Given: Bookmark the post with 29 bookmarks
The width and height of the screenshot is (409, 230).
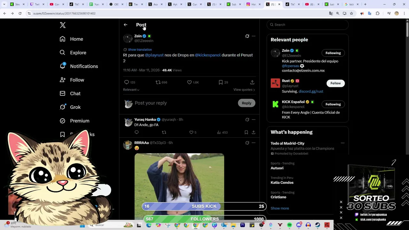Looking at the screenshot, I should tap(220, 82).
